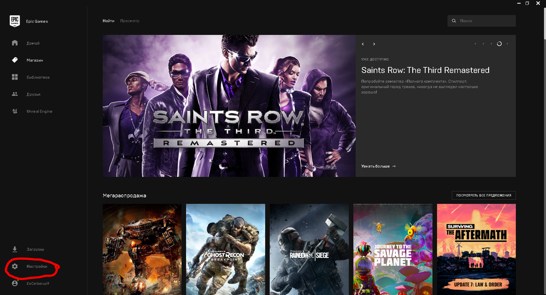Screen dimensions: 546x295
Task: Focus the Поиск search field
Action: point(481,21)
